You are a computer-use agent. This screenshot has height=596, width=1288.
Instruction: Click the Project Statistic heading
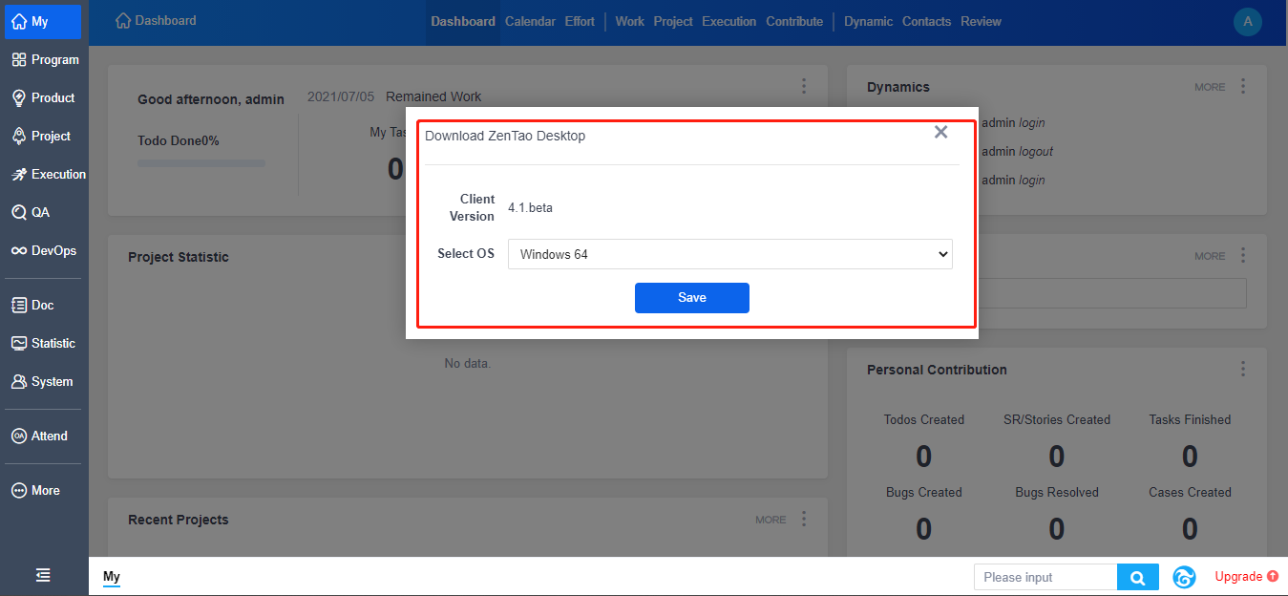(179, 257)
